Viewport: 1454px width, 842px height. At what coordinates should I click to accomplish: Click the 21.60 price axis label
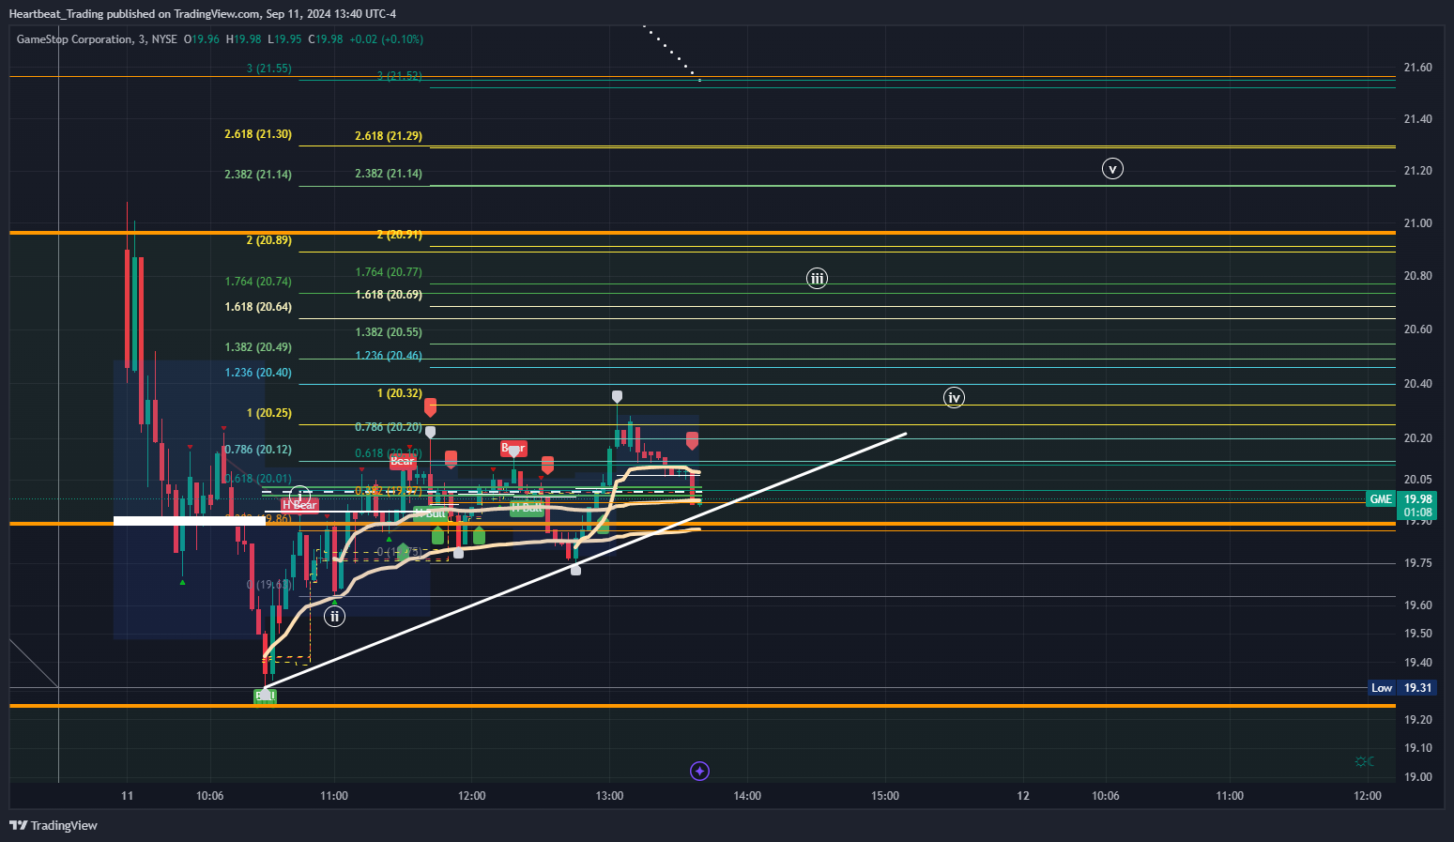[x=1417, y=68]
